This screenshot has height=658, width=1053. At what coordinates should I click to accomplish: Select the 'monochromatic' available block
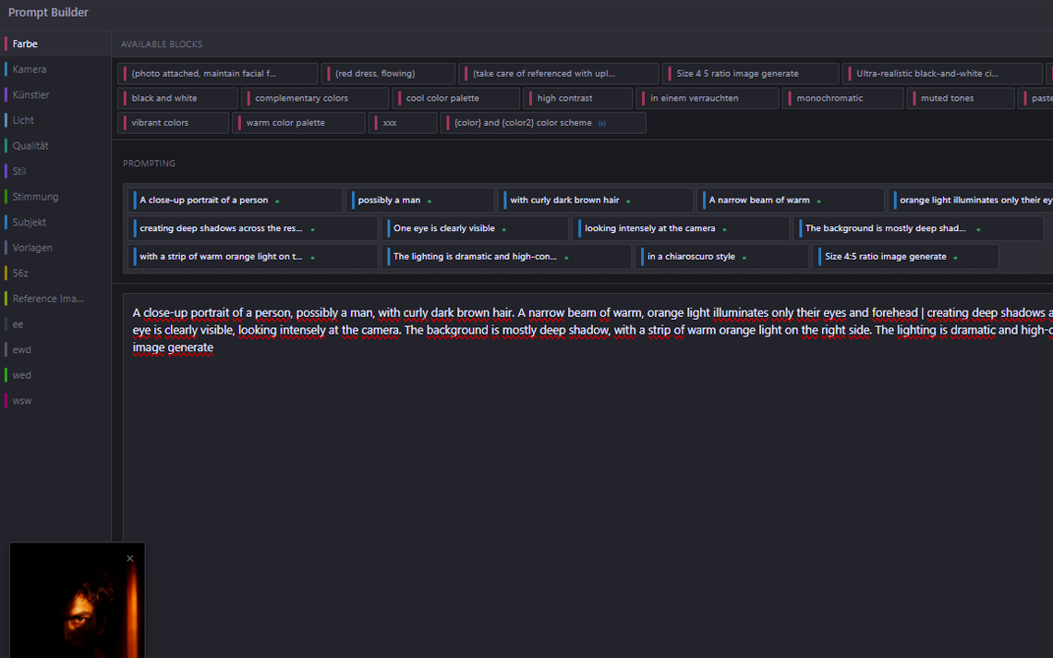(829, 98)
